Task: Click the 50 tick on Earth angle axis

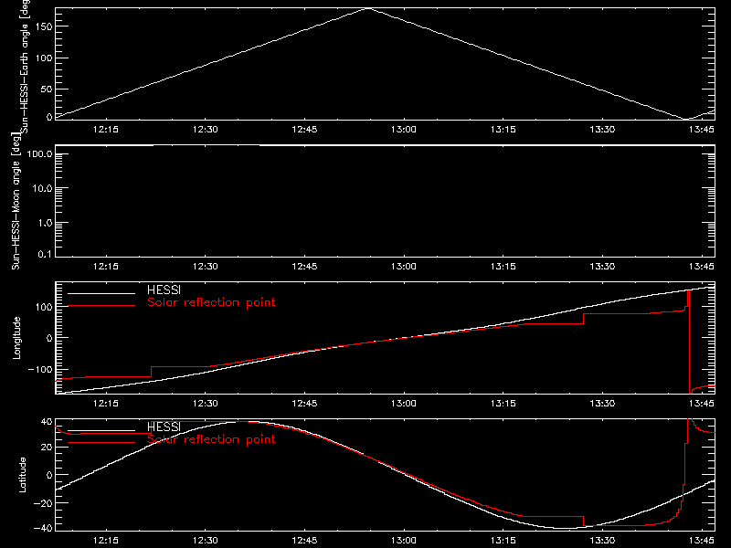Action: 47,89
